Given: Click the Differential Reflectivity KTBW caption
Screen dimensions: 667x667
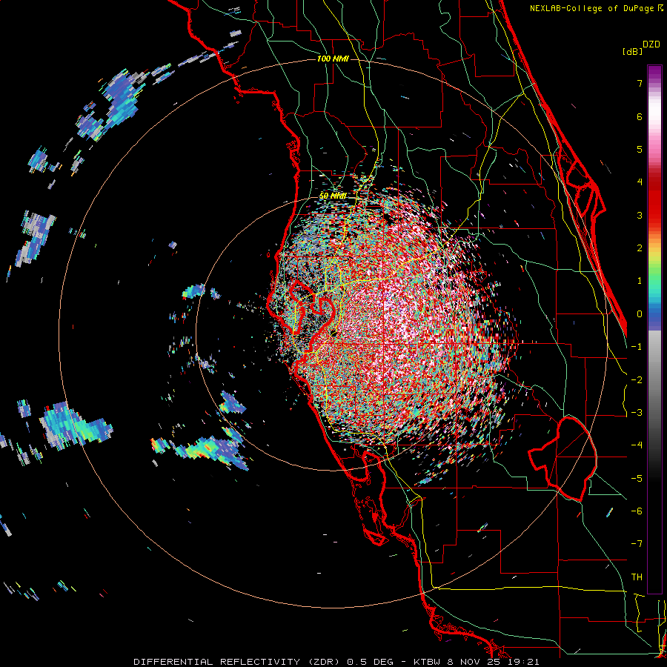Looking at the screenshot, I should 336,662.
